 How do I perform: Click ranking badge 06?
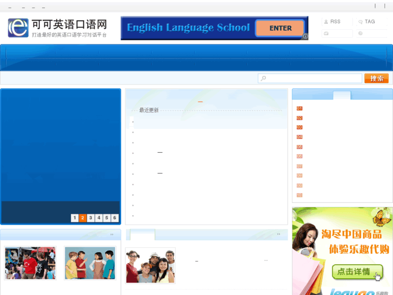[299, 156]
